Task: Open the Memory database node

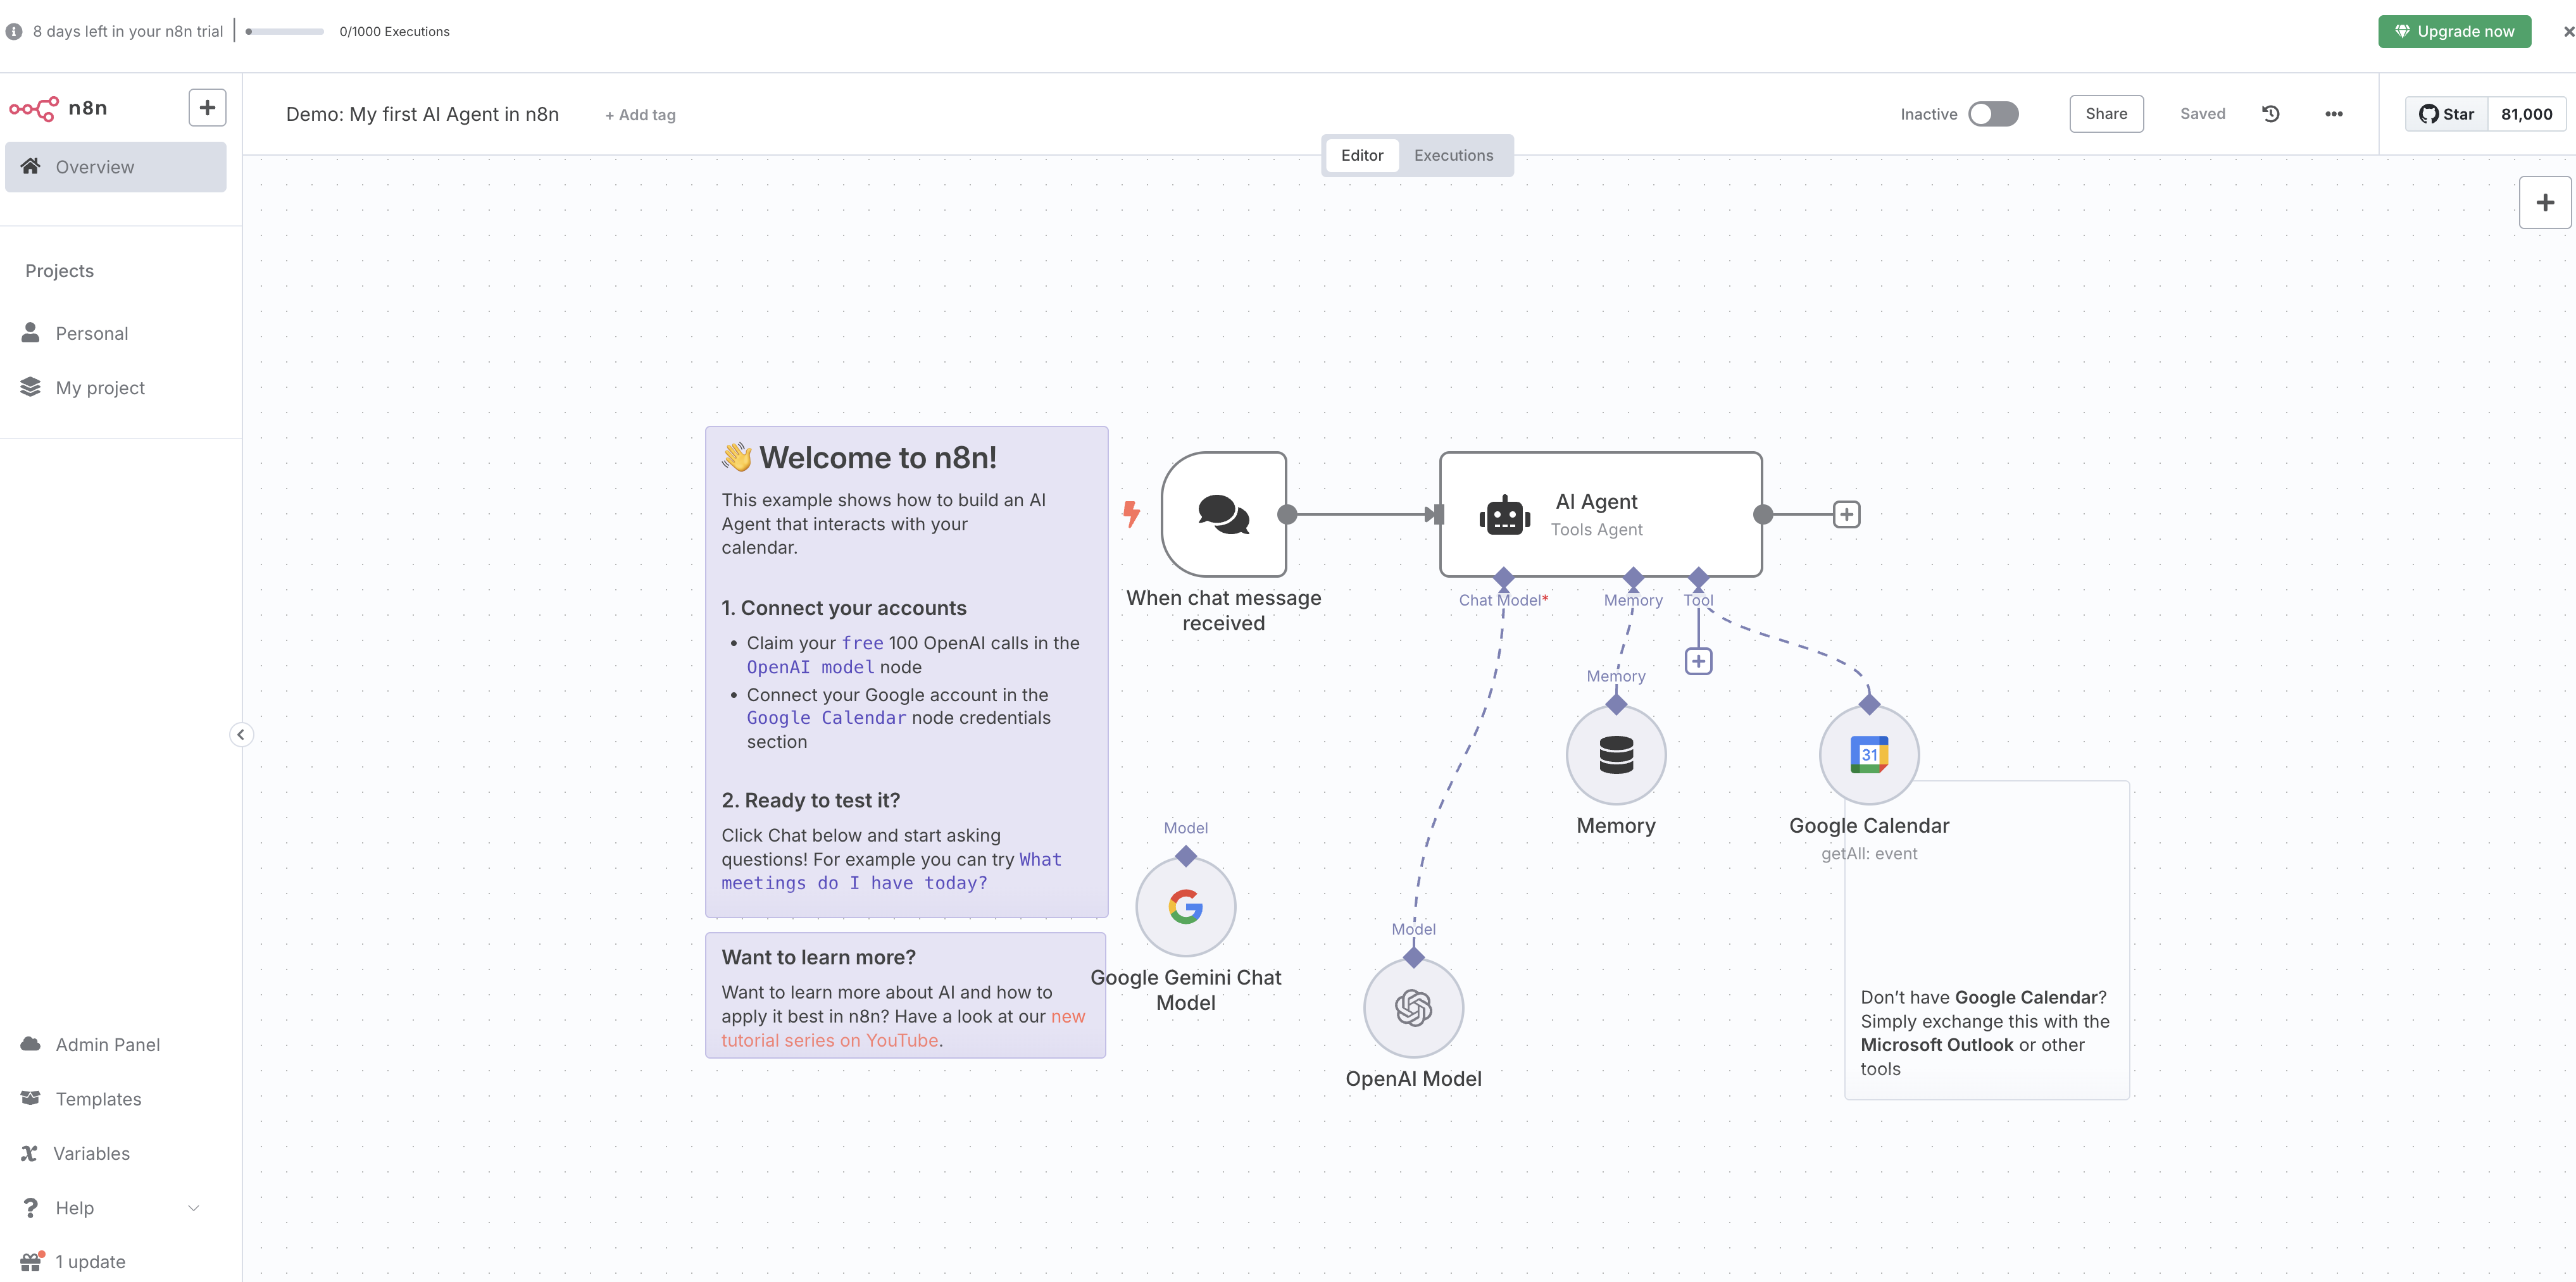Action: click(1615, 755)
